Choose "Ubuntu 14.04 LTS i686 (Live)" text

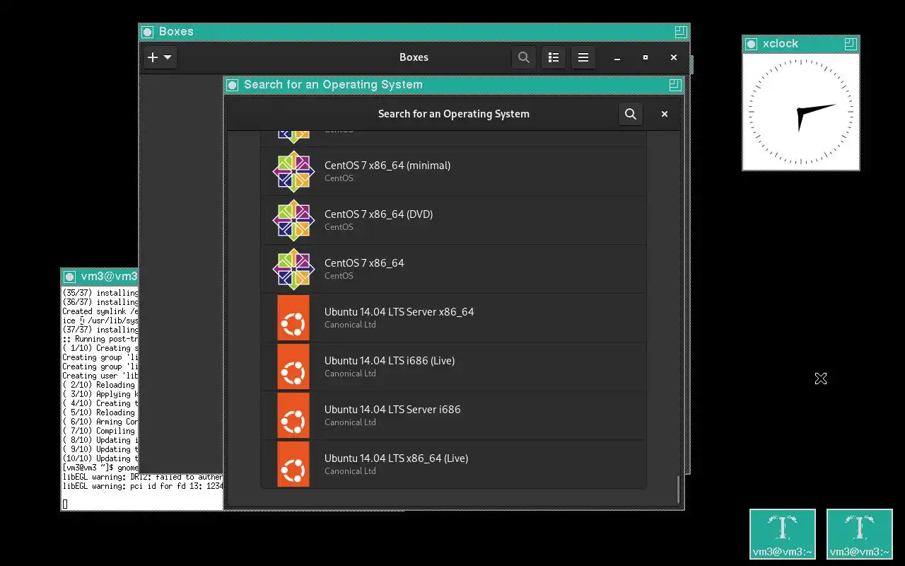pos(390,361)
